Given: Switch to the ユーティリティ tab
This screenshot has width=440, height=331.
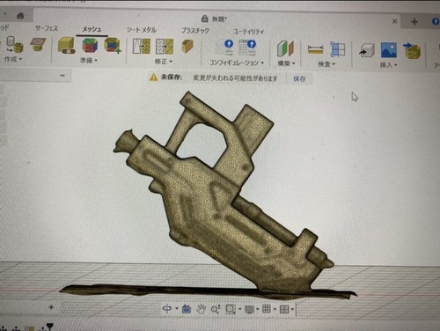Looking at the screenshot, I should [249, 32].
